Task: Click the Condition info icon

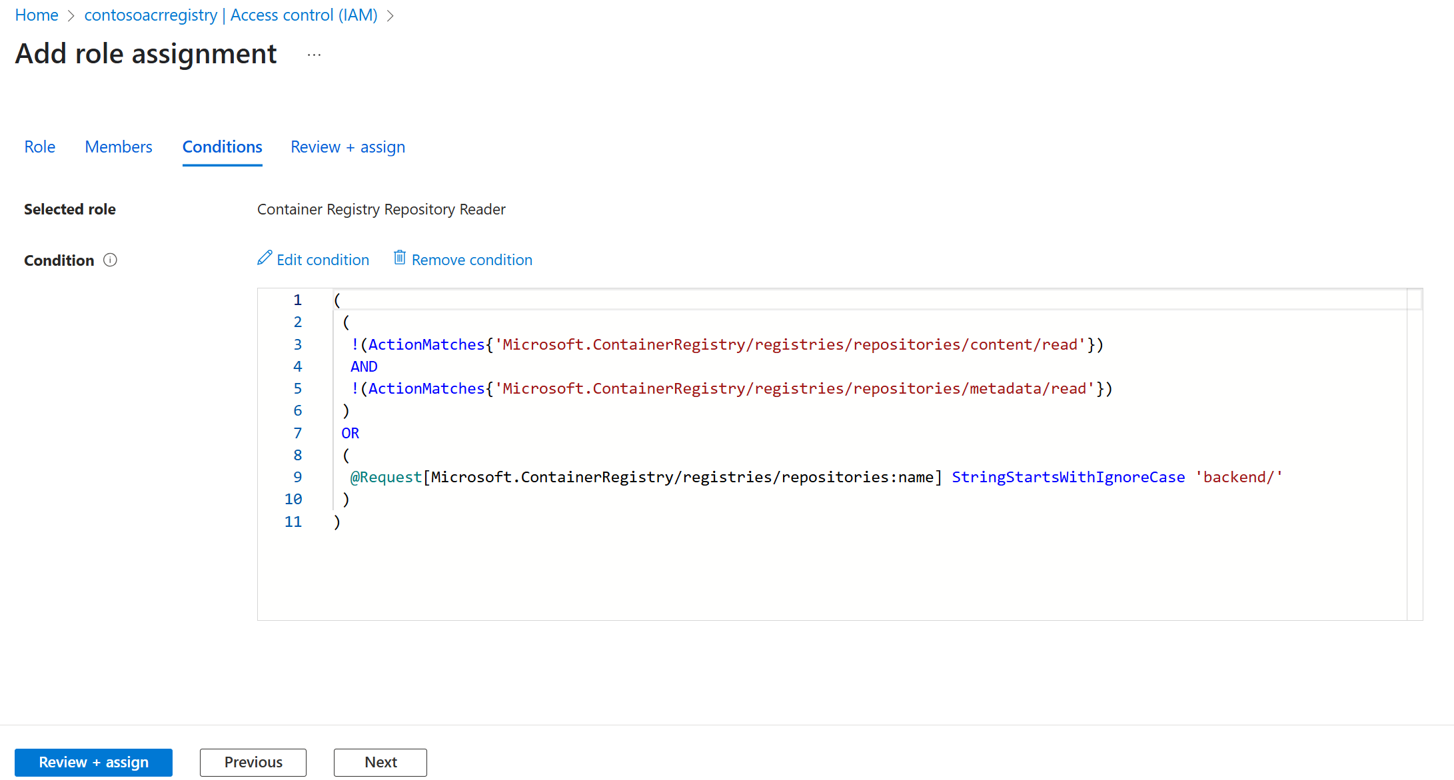Action: click(111, 260)
